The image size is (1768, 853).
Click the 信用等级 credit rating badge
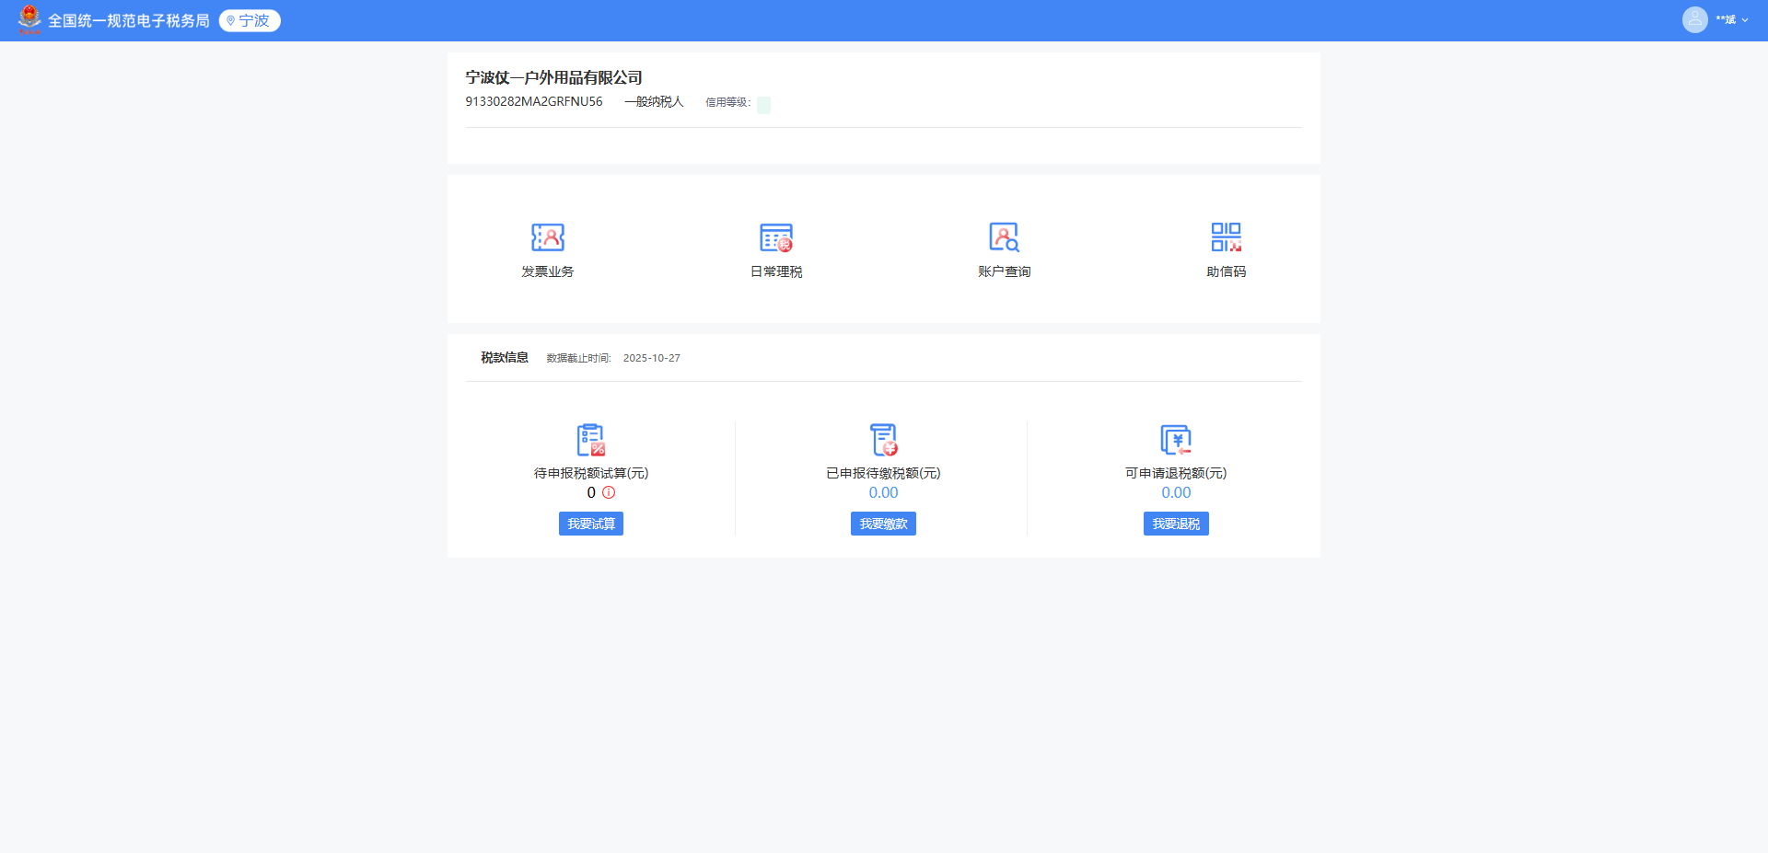click(x=763, y=105)
